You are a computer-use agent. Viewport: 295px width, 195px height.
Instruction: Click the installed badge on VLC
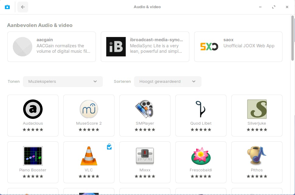[x=109, y=146]
